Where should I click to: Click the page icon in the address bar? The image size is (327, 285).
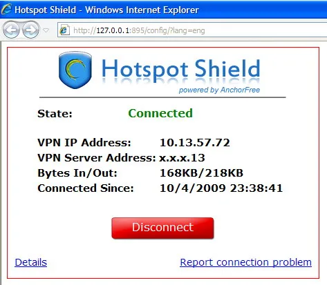coord(64,30)
